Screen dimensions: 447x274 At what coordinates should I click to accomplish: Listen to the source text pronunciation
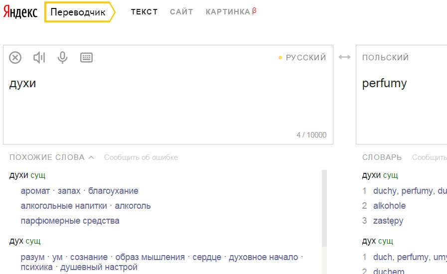click(39, 58)
